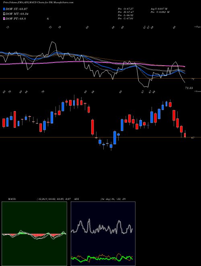The width and height of the screenshot is (201, 266).
Task: Click the 'Pre V: 0.082 M' volume text
Action: 160,12
